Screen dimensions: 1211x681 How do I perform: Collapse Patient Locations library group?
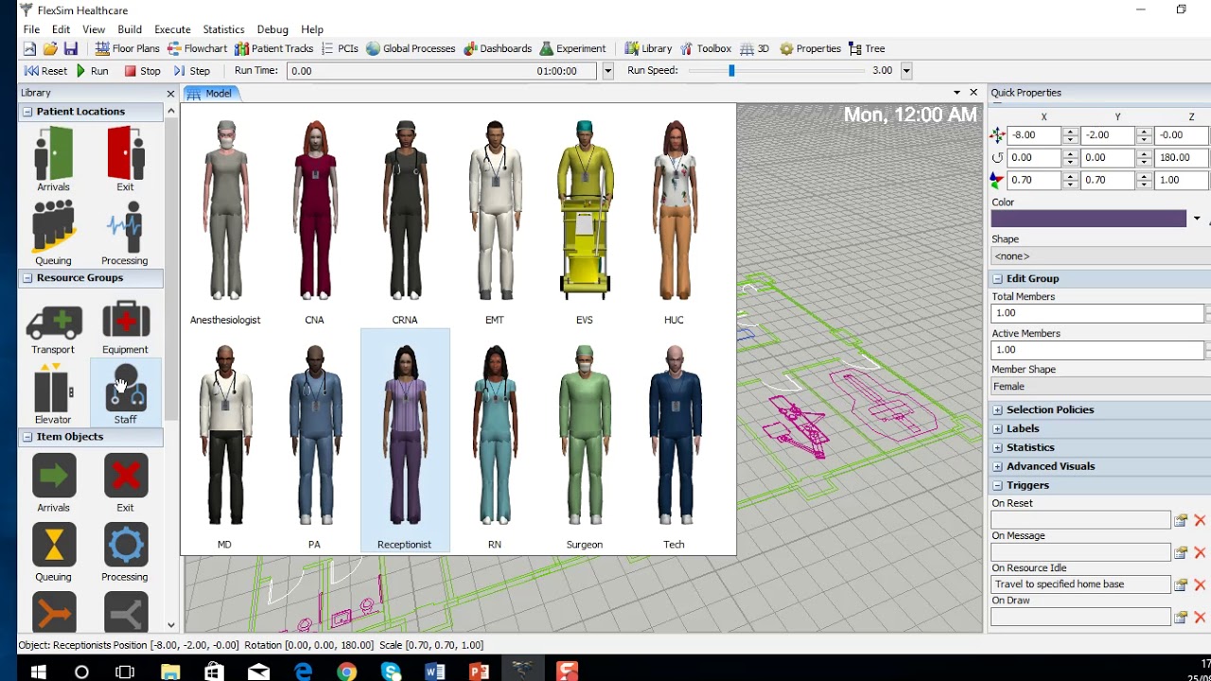(27, 112)
